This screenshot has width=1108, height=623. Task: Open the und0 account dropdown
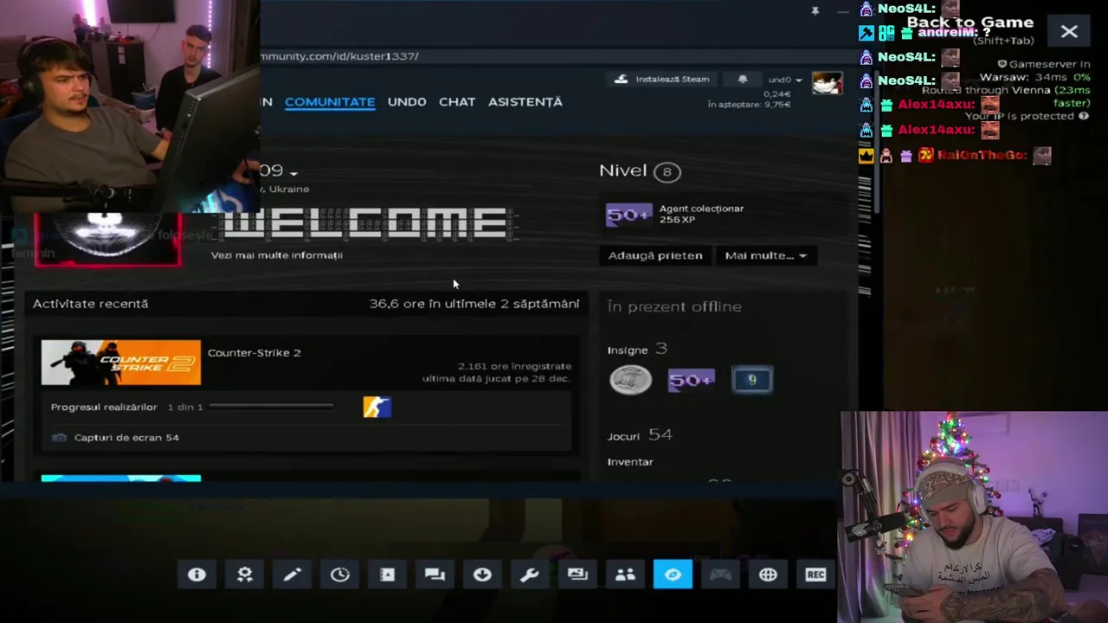(785, 80)
